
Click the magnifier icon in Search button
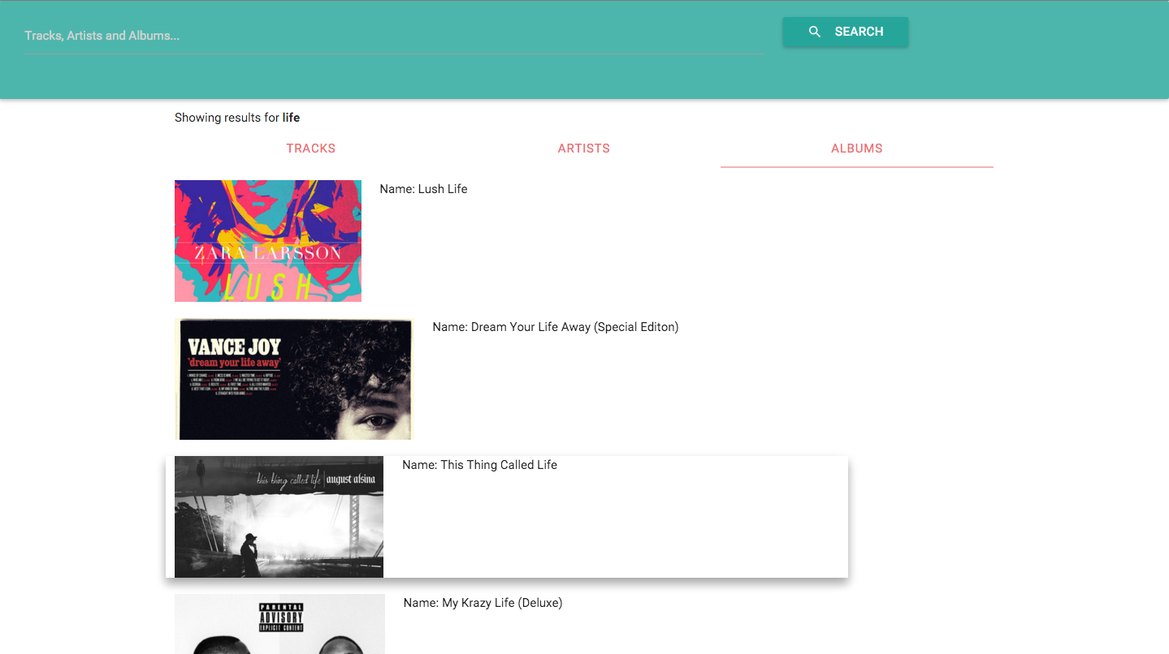[815, 32]
